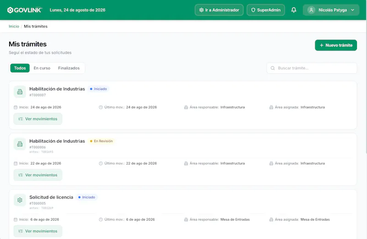Image resolution: width=367 pixels, height=239 pixels.
Task: Click the GOVLINK hexagon logo
Action: 10,10
